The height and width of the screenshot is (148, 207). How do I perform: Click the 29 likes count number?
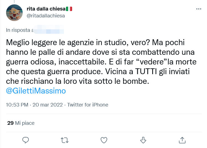coord(10,123)
